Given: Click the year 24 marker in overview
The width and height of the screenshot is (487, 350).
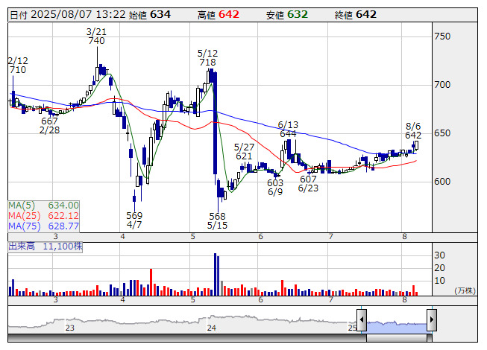Looking at the screenshot, I should [x=212, y=328].
